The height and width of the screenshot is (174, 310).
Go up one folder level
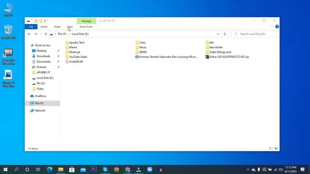tap(46, 34)
